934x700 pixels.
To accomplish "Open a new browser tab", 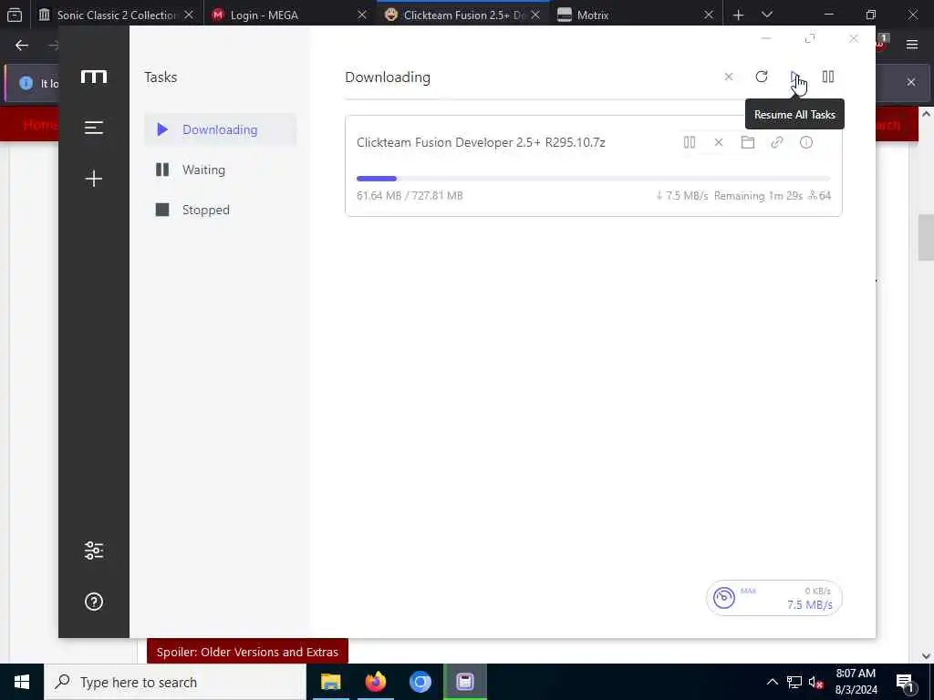I will pos(739,15).
